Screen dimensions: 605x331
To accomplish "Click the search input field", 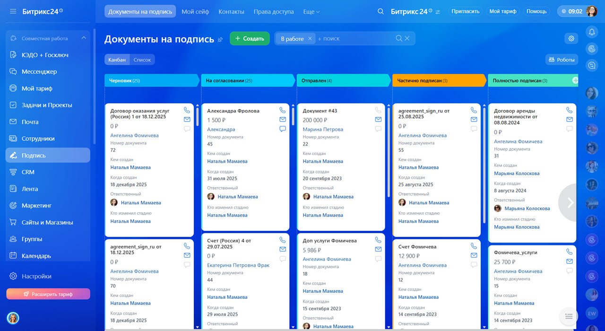I will pyautogui.click(x=354, y=39).
